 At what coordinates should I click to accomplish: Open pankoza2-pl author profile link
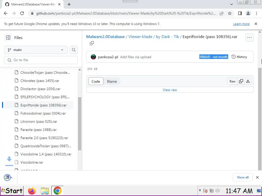pyautogui.click(x=108, y=57)
